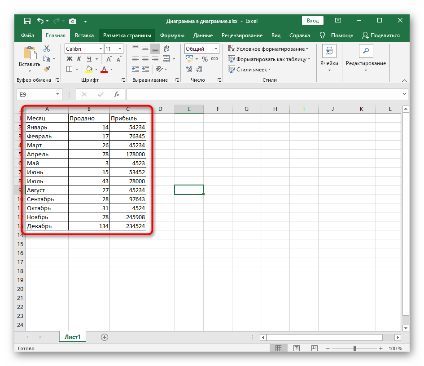The width and height of the screenshot is (424, 366).
Task: Toggle bold formatting (Ж)
Action: click(70, 59)
